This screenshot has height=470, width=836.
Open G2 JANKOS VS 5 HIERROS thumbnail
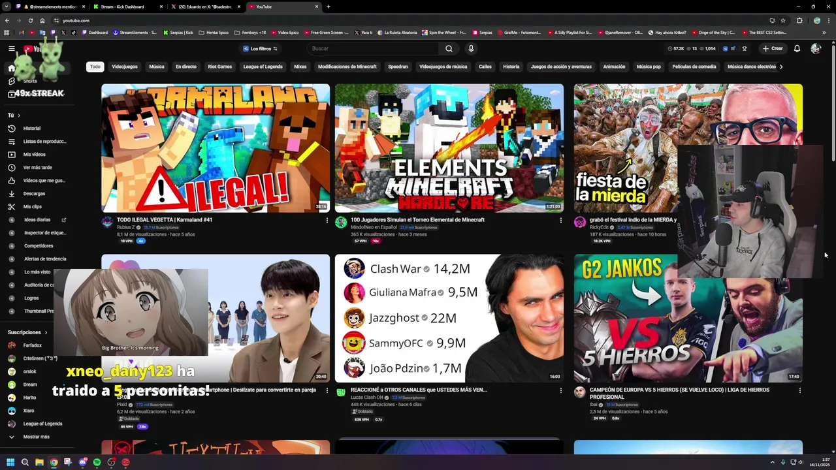(688, 318)
